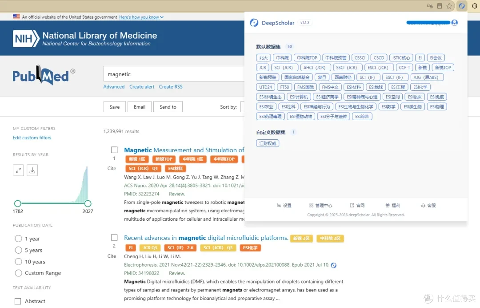This screenshot has width=480, height=308.
Task: Expand "Here's how you know" government banner
Action: (141, 17)
